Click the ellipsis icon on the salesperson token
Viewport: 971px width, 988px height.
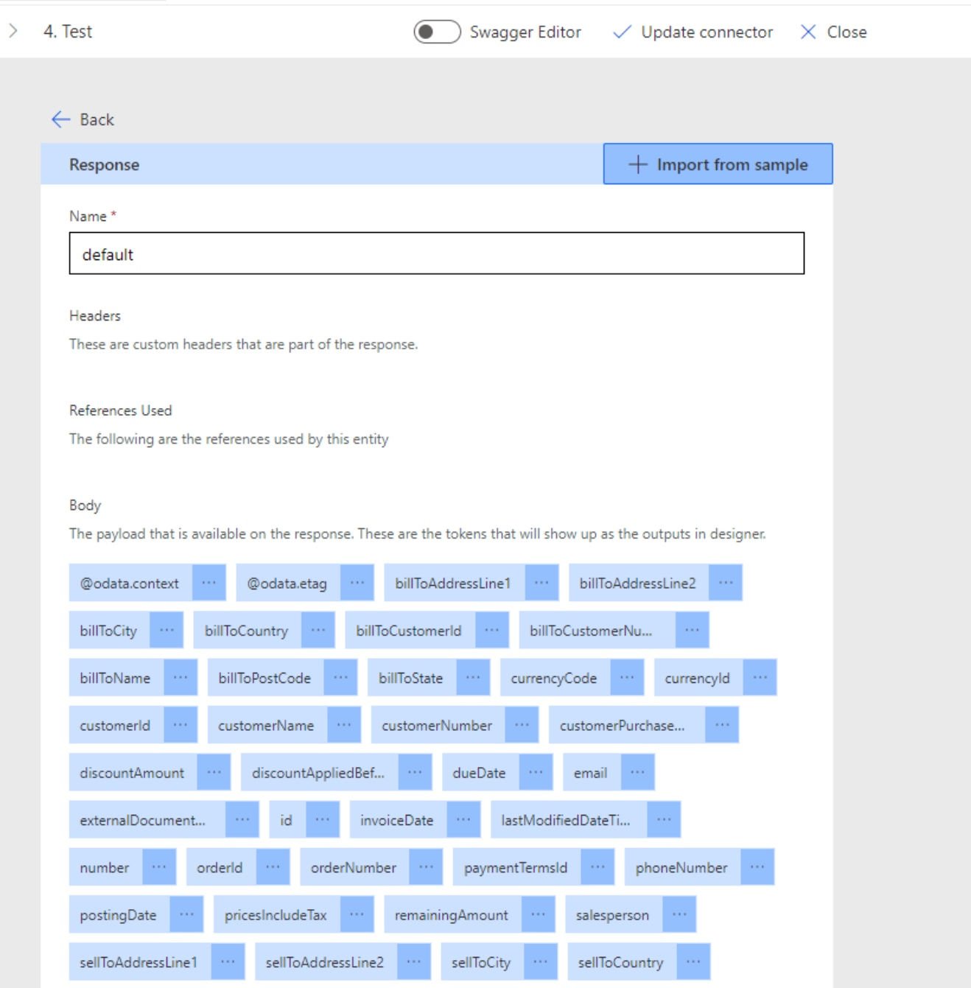679,915
